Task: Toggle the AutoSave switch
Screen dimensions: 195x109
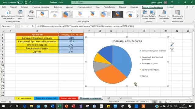Action: (20, 2)
